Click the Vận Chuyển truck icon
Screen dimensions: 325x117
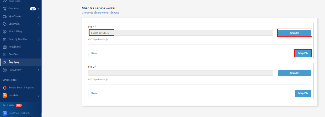pyautogui.click(x=4, y=17)
